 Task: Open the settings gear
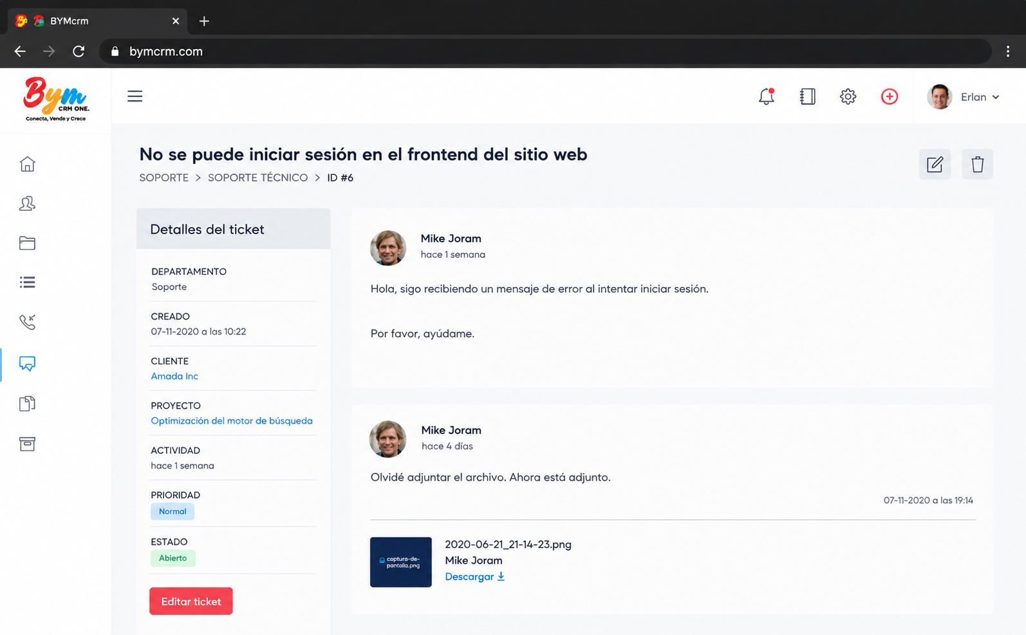(848, 97)
